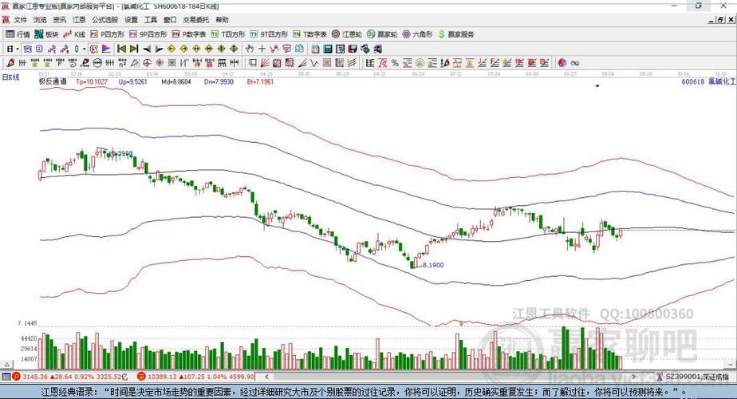Click the volume panel up-triangle button
This screenshot has height=399, width=737.
click(6, 365)
